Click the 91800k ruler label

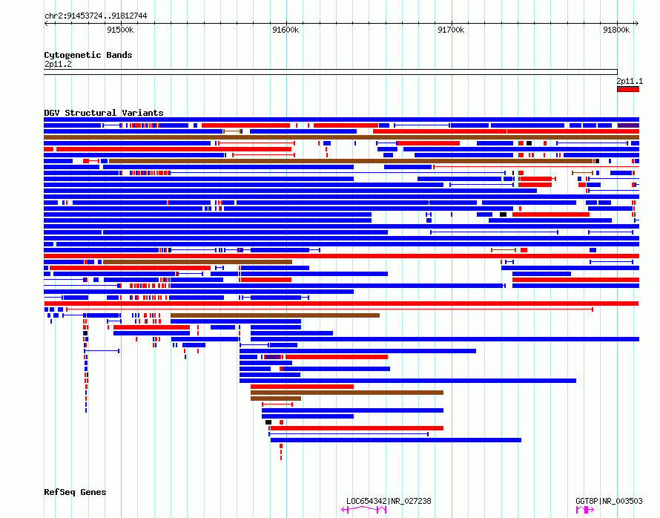tap(616, 30)
